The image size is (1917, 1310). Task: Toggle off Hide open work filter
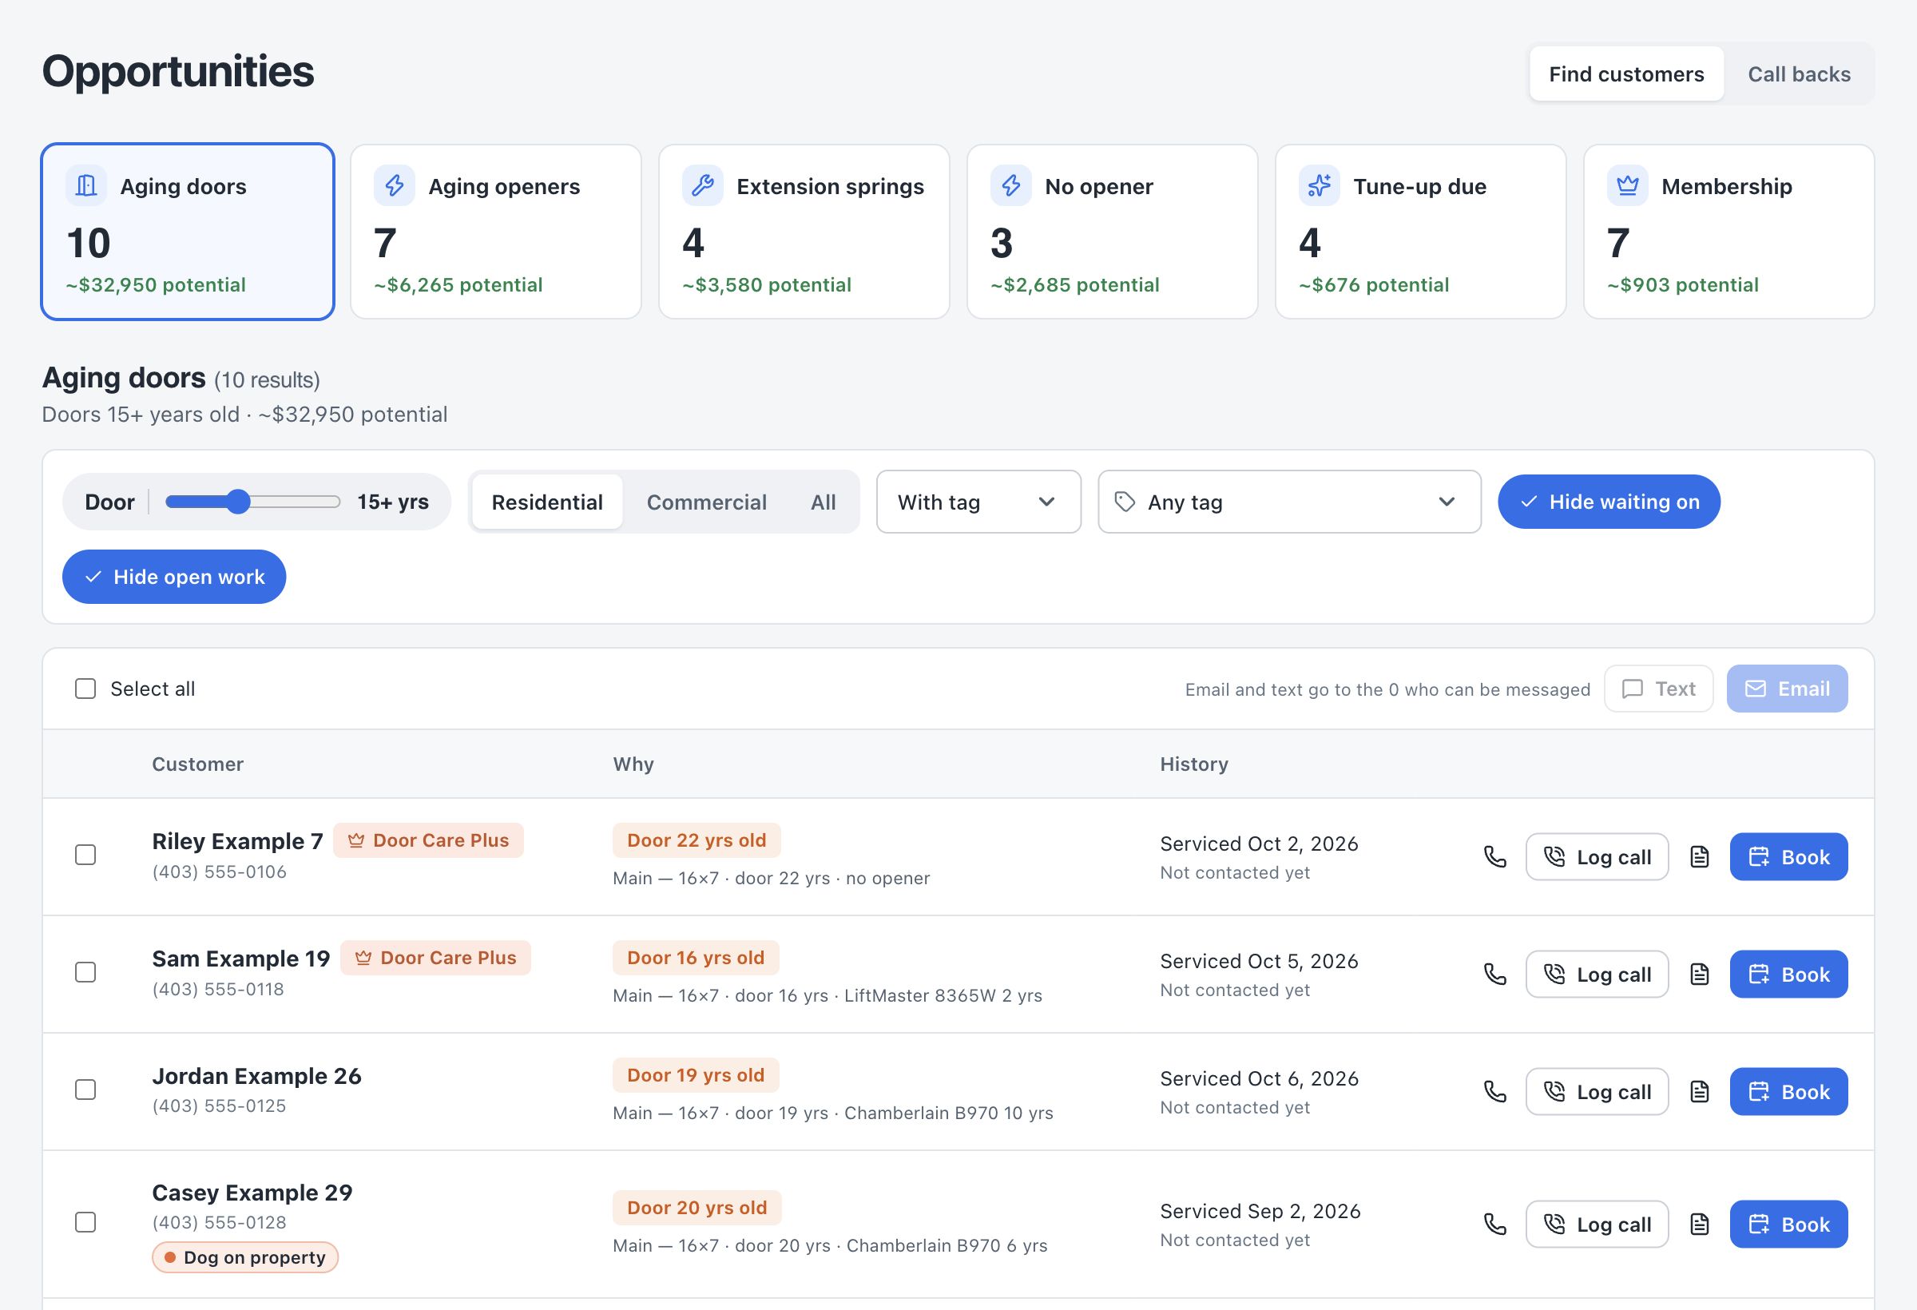pyautogui.click(x=174, y=577)
